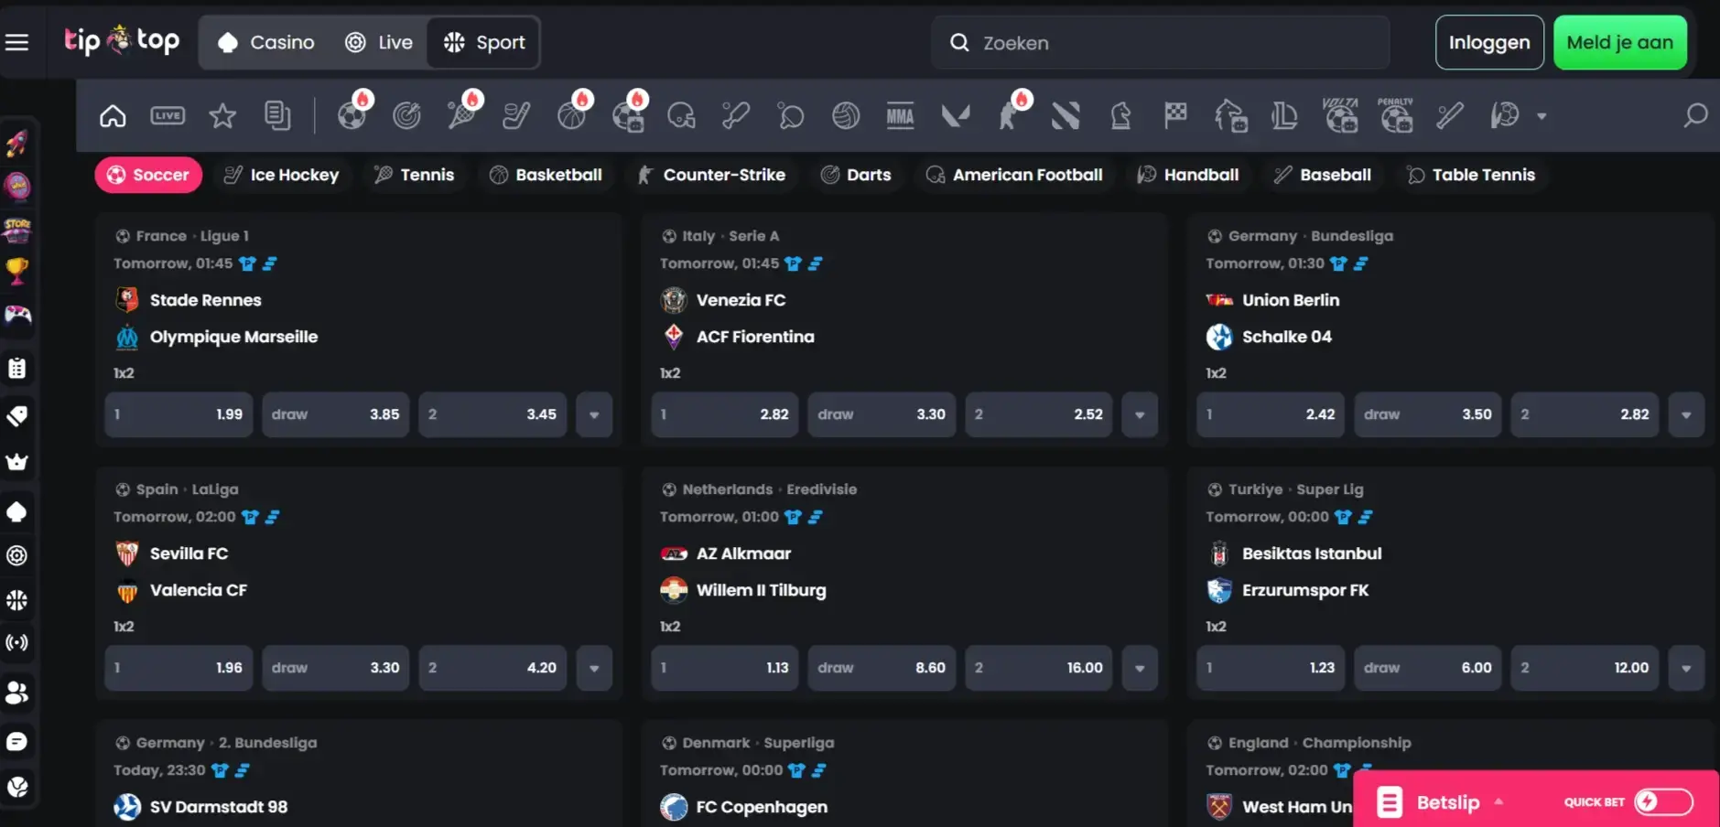Select the Penalty shootout icon
This screenshot has width=1720, height=827.
1395,116
